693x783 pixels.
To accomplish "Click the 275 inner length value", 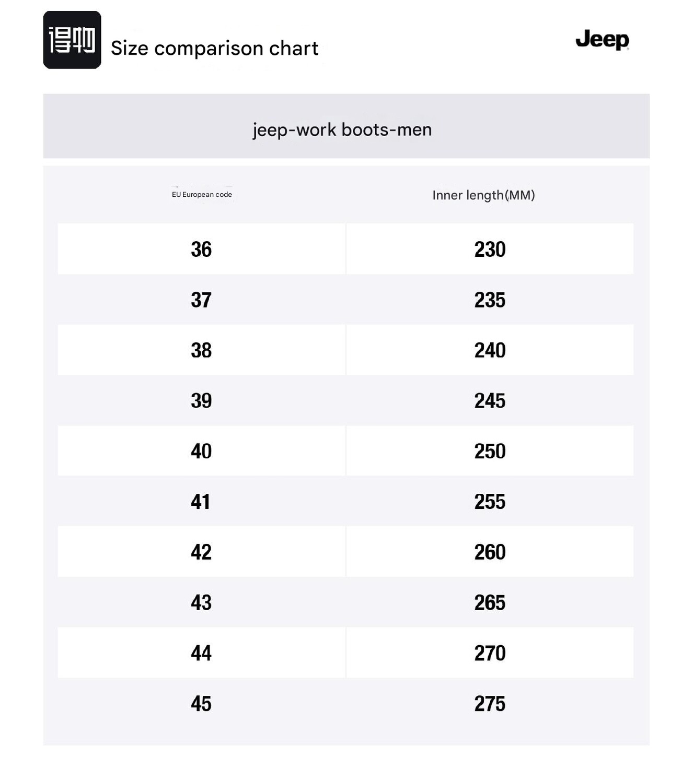I will coord(490,704).
